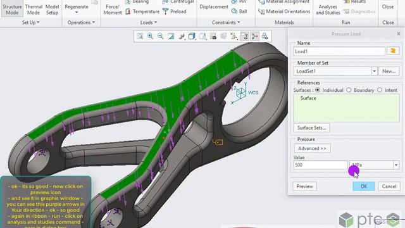The width and height of the screenshot is (405, 228).
Task: Select the Individual surfaces radio button
Action: click(x=318, y=90)
